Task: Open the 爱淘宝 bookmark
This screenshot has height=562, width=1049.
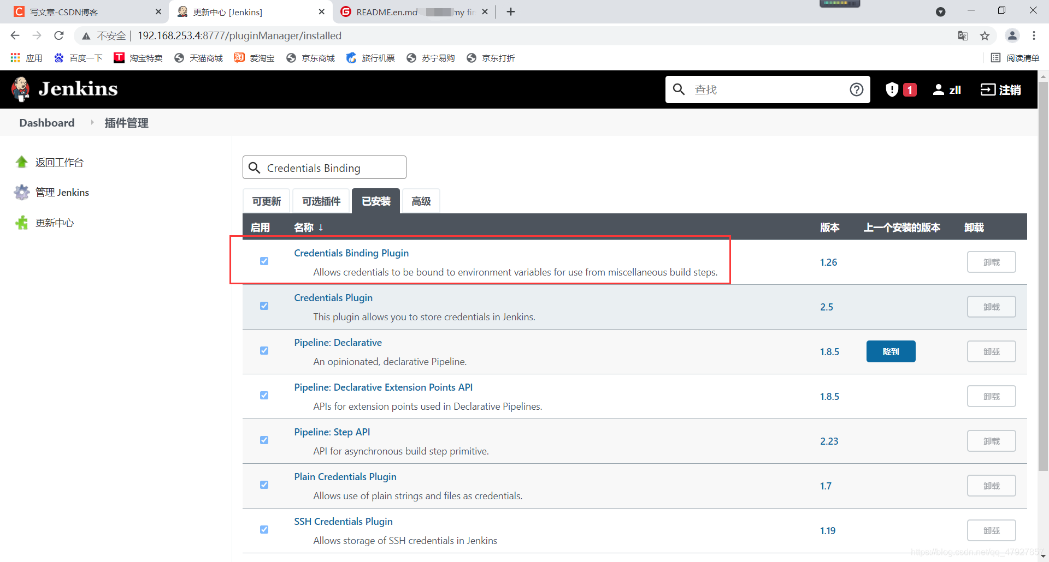Action: [254, 58]
